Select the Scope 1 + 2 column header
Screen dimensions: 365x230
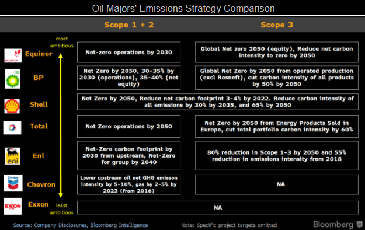click(x=129, y=25)
